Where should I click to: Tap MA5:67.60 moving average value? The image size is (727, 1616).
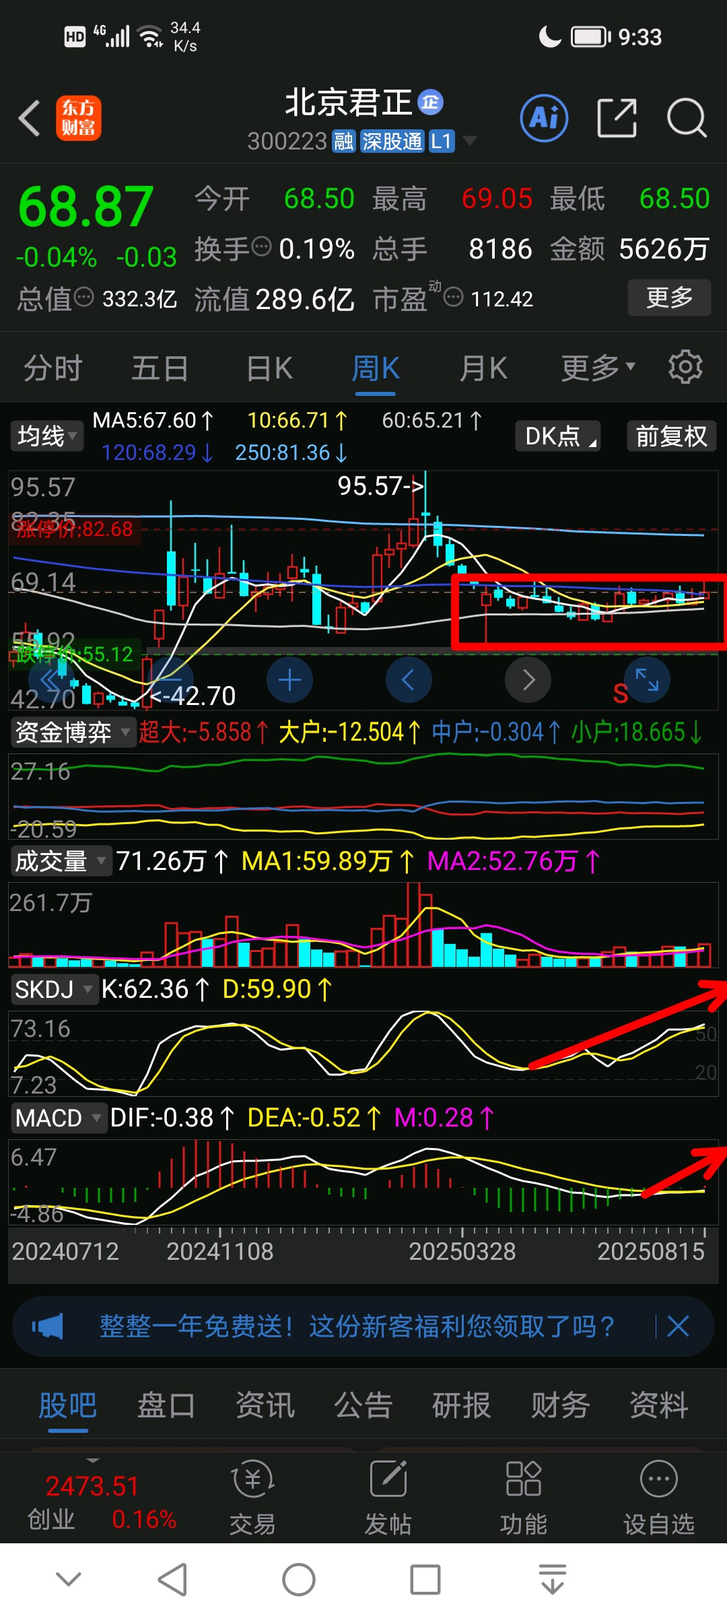click(x=153, y=421)
